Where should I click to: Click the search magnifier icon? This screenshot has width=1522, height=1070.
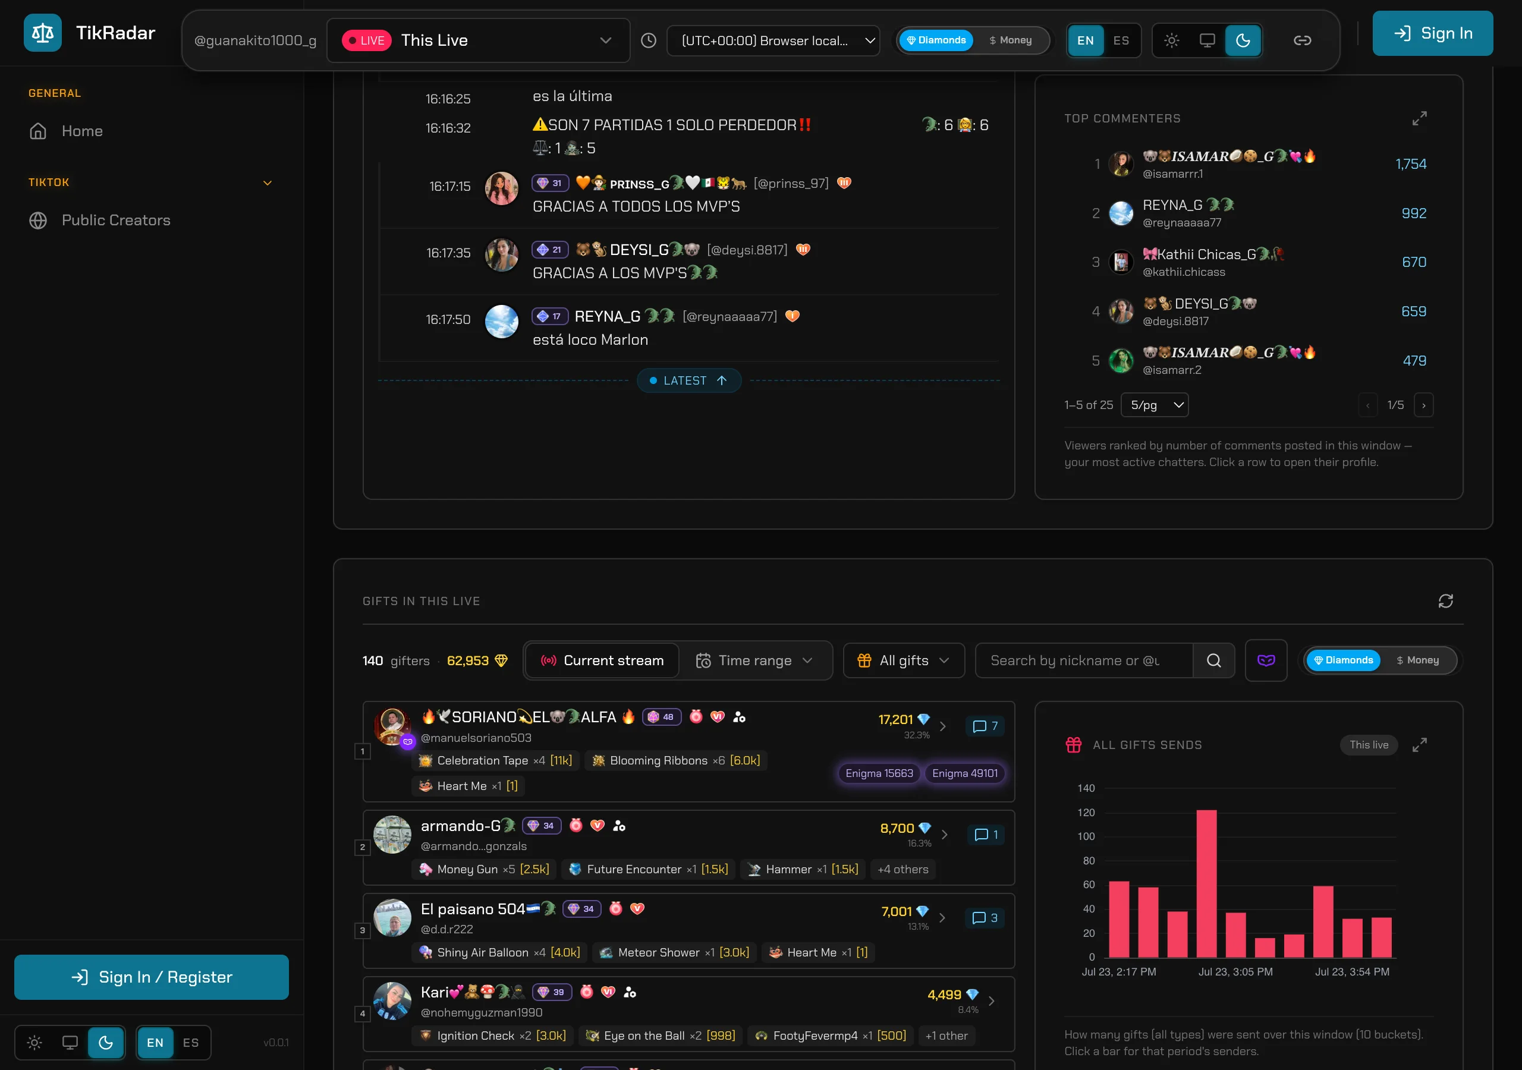pos(1213,660)
